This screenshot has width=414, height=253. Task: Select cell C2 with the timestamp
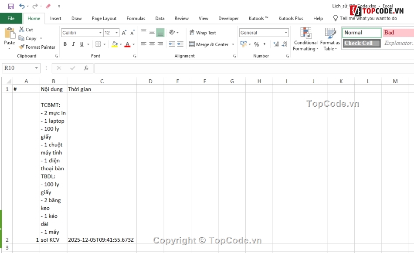(x=101, y=240)
